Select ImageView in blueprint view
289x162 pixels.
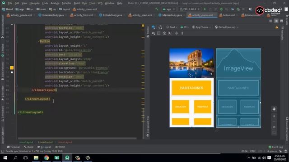click(238, 63)
